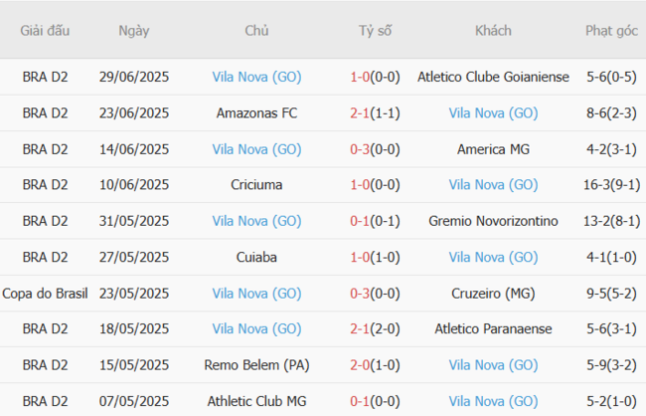Open the Amazonas FC team link

(256, 113)
